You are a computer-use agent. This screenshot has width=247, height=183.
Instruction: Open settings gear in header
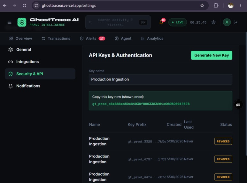pos(213,22)
